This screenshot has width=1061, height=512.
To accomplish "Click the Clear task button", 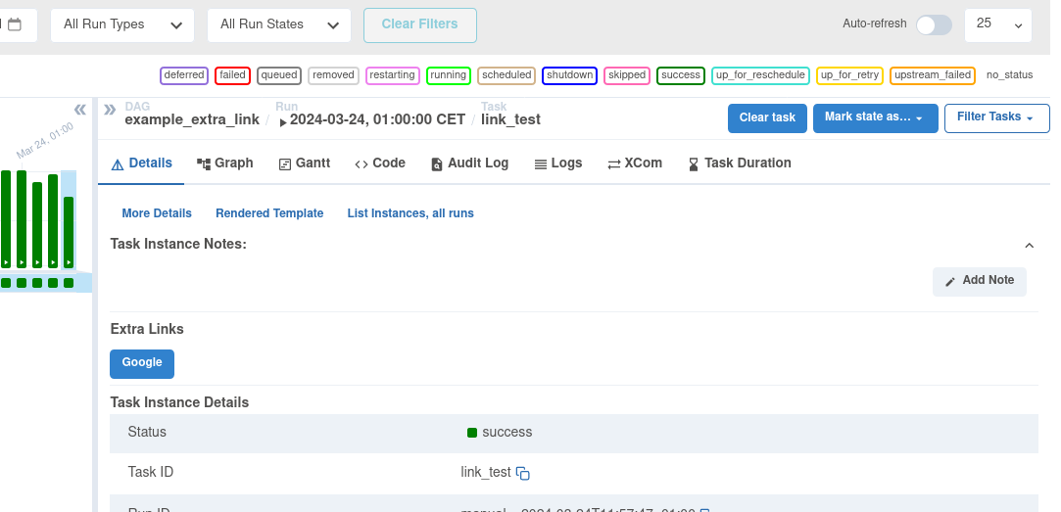I will tap(766, 117).
